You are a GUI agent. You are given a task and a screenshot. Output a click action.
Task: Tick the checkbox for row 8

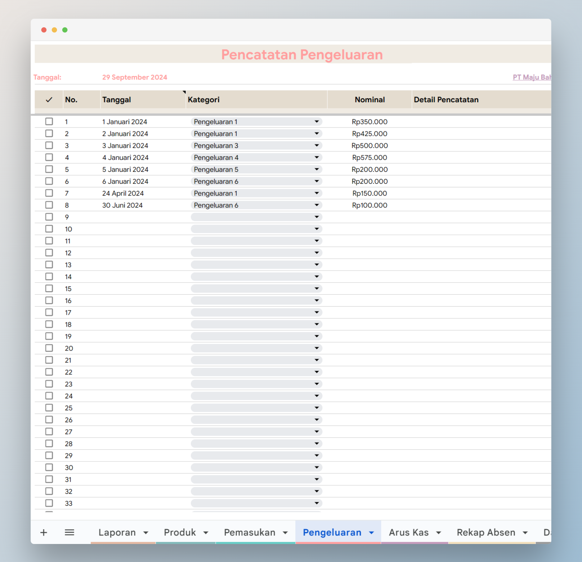tap(49, 205)
